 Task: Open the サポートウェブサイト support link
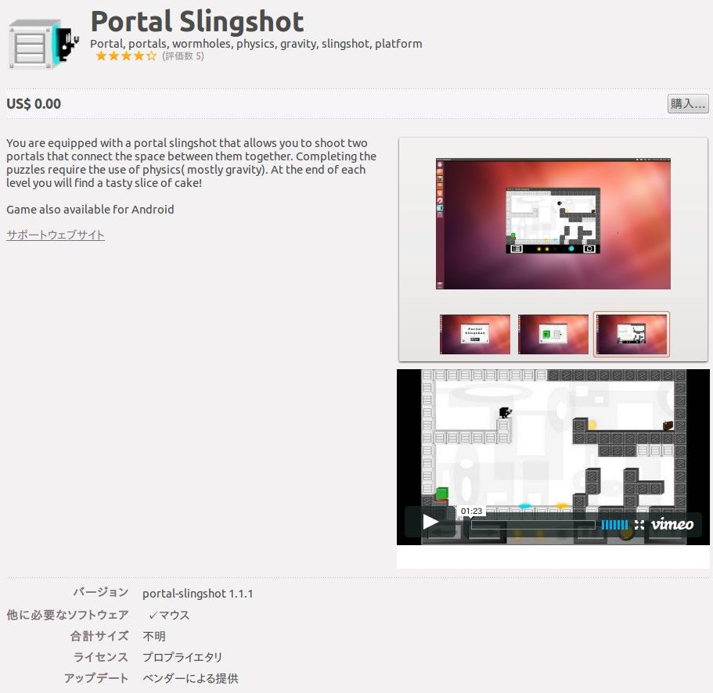tap(56, 235)
